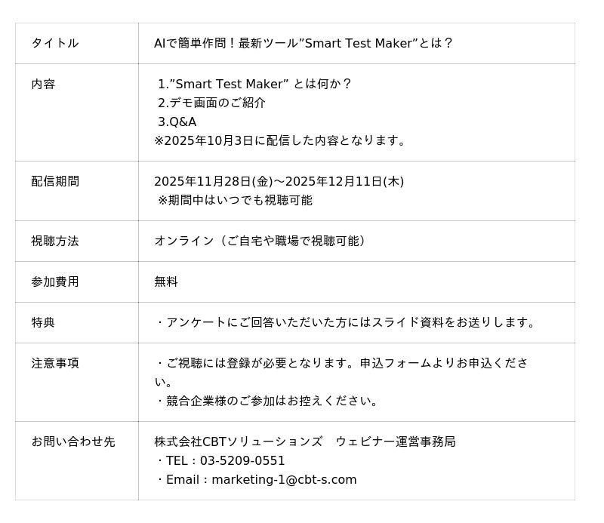Image resolution: width=604 pixels, height=523 pixels.
Task: Click the 配信期間 row label
Action: pos(54,182)
